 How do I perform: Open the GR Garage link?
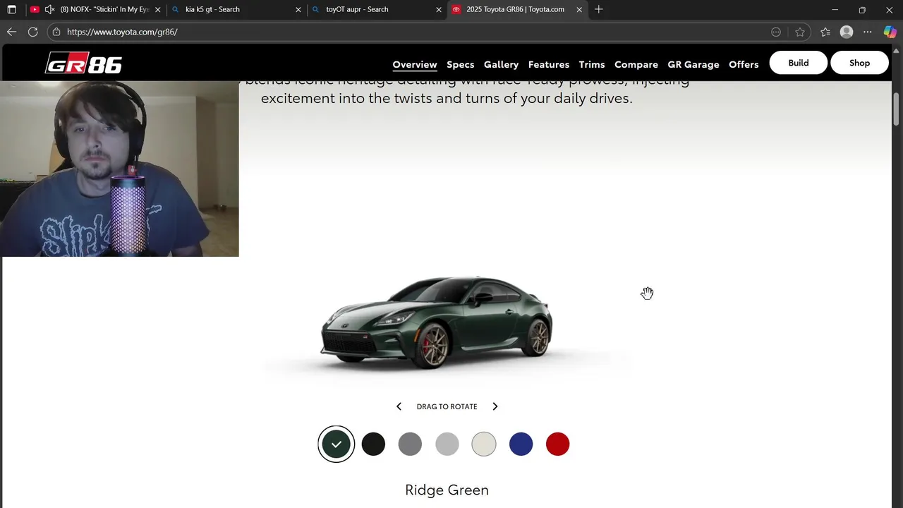coord(693,64)
